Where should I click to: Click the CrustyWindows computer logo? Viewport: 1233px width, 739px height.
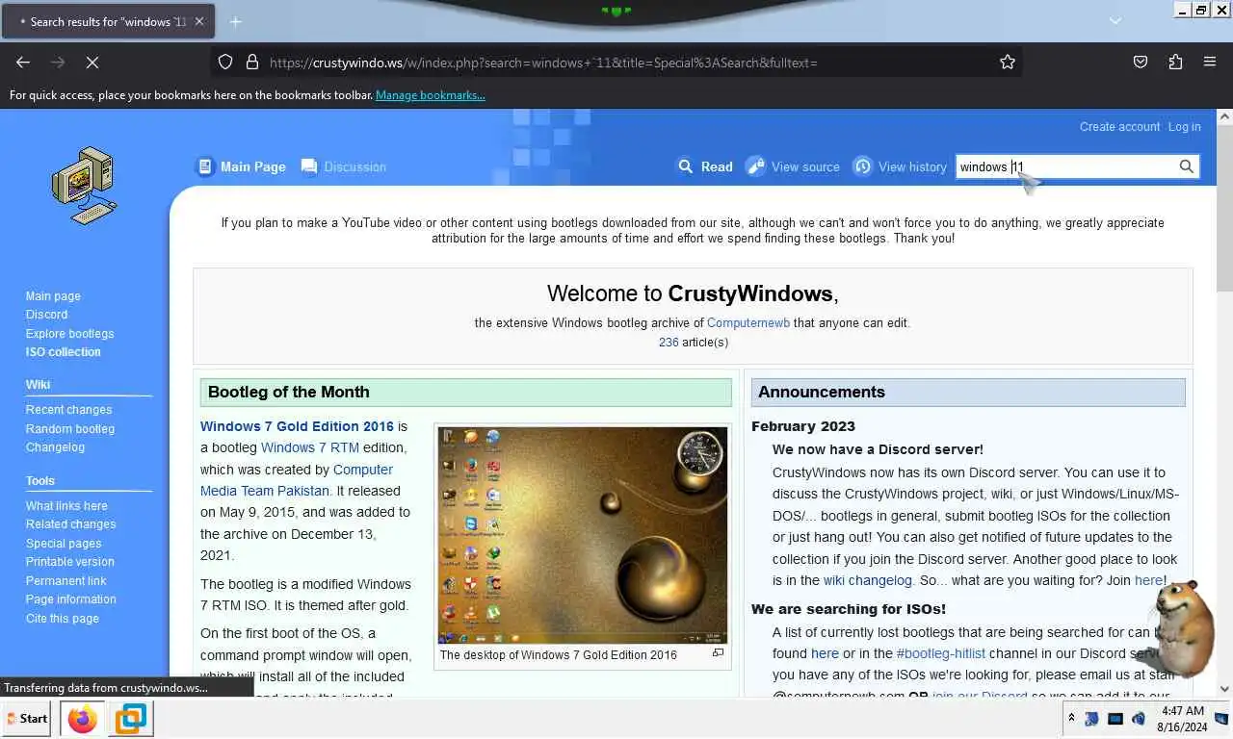(x=84, y=185)
